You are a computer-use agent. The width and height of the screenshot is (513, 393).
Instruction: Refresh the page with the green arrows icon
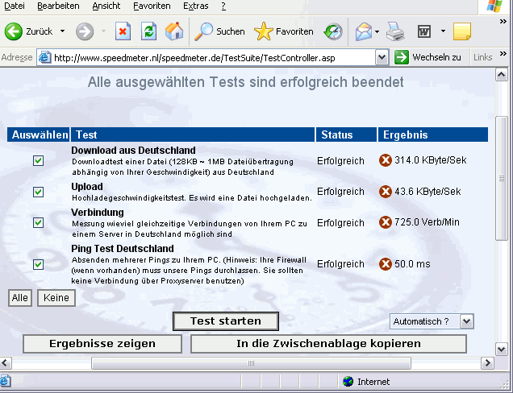pyautogui.click(x=148, y=31)
